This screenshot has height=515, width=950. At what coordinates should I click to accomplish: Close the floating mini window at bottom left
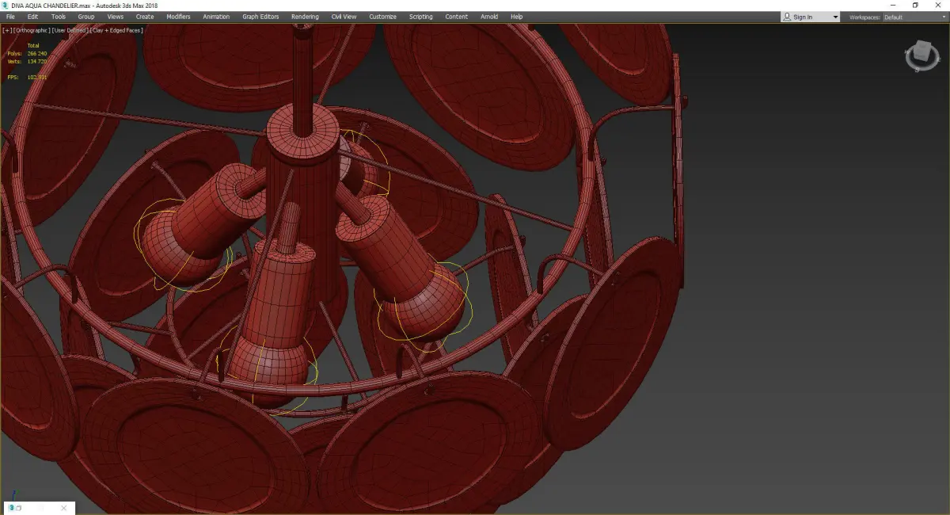tap(63, 508)
